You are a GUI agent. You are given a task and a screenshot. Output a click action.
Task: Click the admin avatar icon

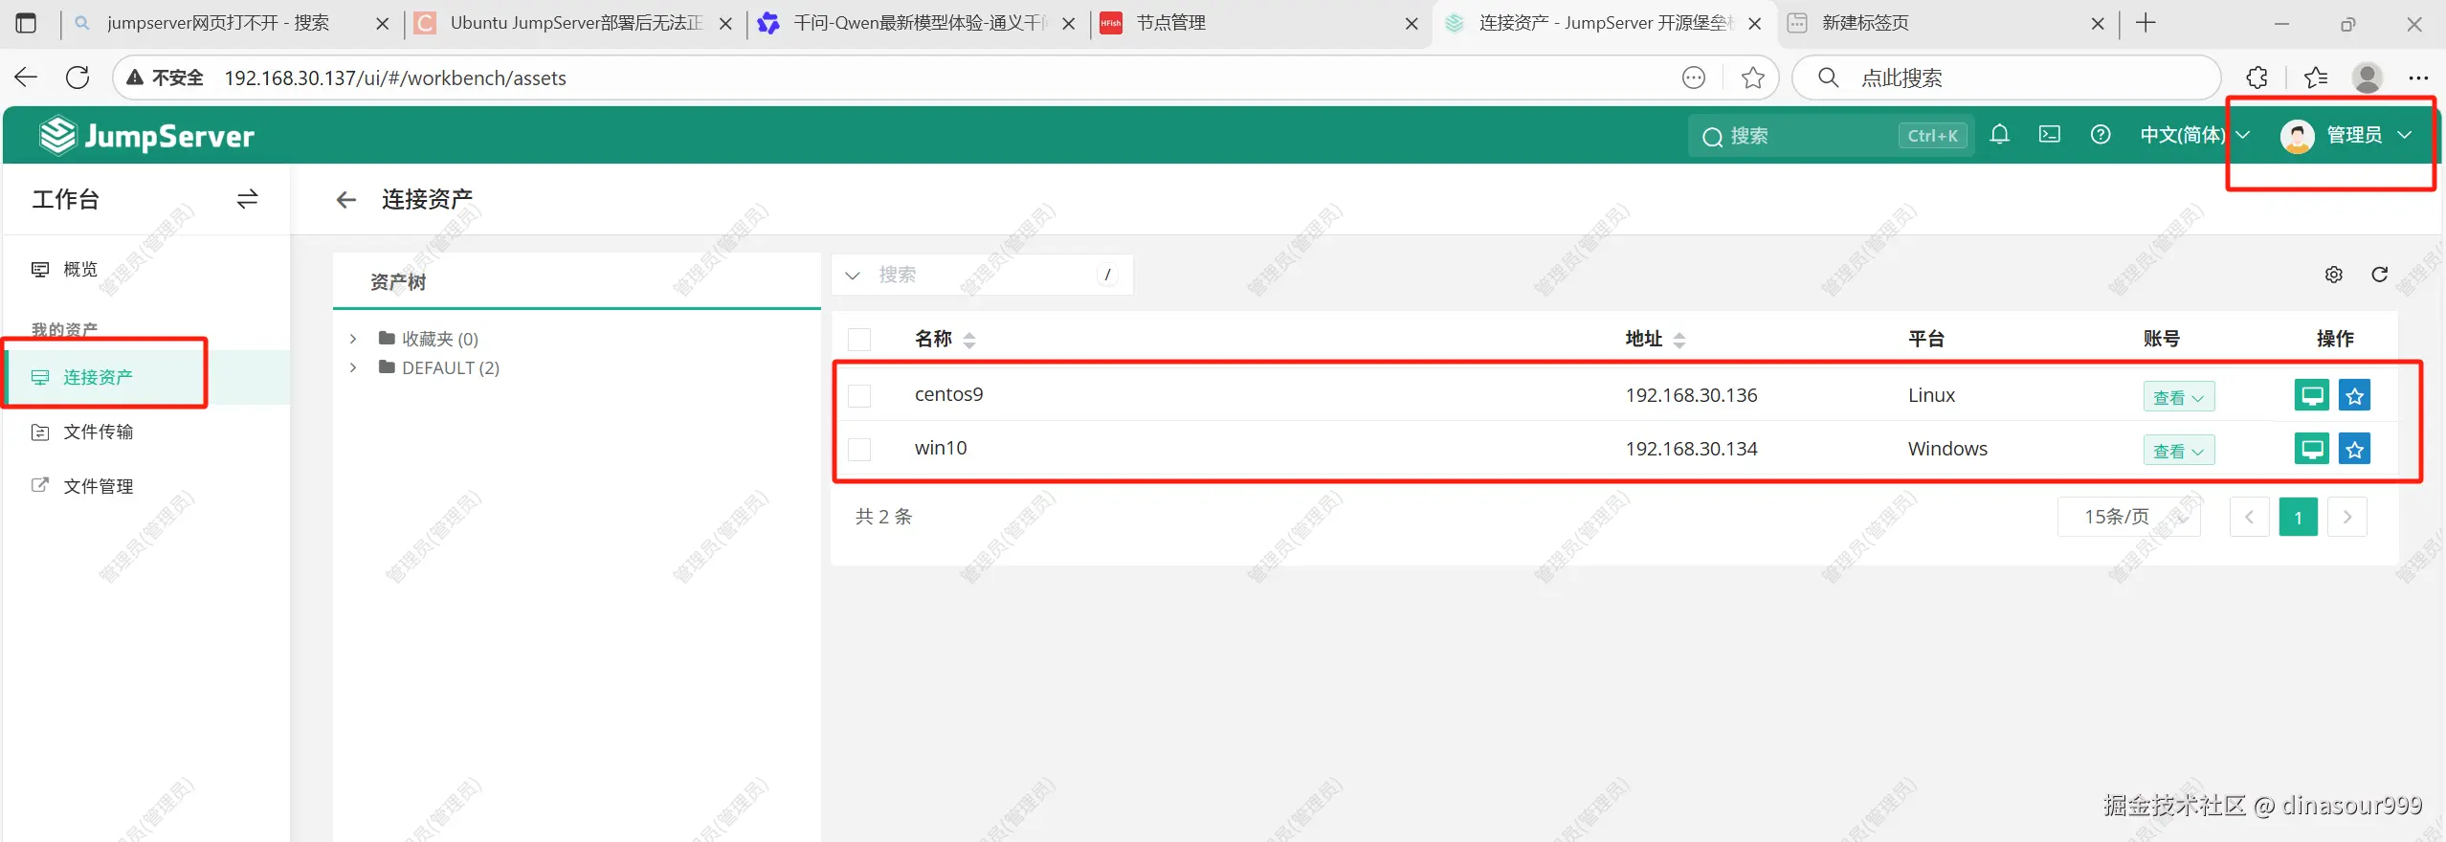pyautogui.click(x=2297, y=136)
